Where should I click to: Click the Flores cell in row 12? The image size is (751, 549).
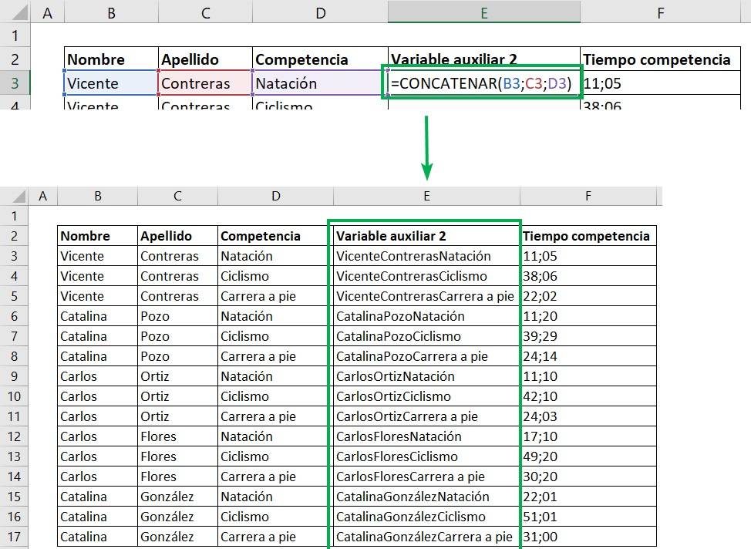click(x=177, y=436)
